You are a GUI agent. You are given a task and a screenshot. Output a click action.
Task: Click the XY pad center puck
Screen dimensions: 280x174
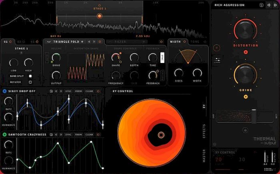[161, 135]
